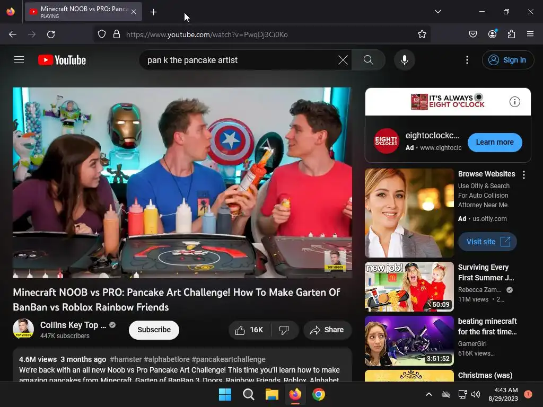Select the Minecraft NOOB vs PRO tab
This screenshot has height=407, width=543.
coord(83,12)
